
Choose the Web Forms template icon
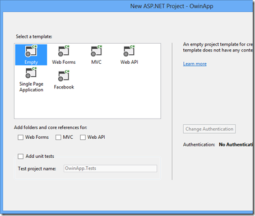(x=64, y=51)
